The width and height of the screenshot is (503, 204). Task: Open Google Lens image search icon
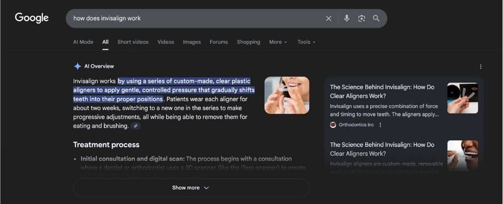pyautogui.click(x=362, y=19)
